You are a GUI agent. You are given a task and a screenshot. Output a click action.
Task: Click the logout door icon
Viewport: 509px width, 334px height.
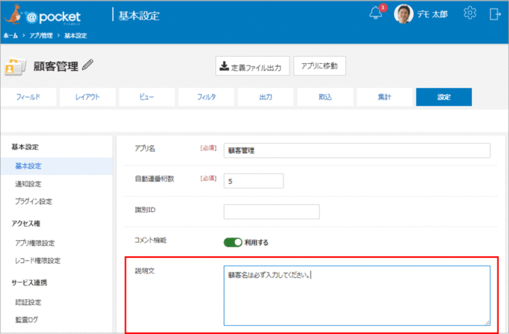495,14
